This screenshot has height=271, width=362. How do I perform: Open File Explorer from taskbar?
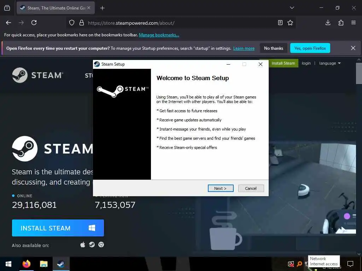(43, 264)
